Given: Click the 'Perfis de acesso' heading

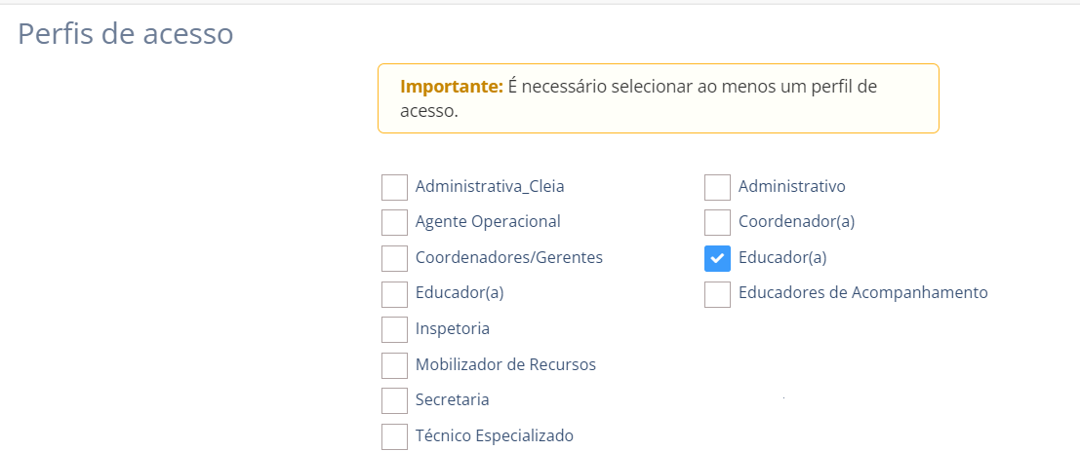Looking at the screenshot, I should 126,34.
